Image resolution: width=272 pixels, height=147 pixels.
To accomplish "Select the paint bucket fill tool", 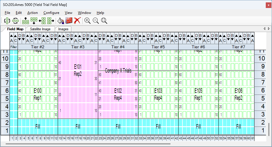I will click(x=61, y=21).
